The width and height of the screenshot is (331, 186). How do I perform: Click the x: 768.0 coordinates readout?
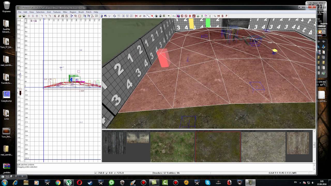109,173
